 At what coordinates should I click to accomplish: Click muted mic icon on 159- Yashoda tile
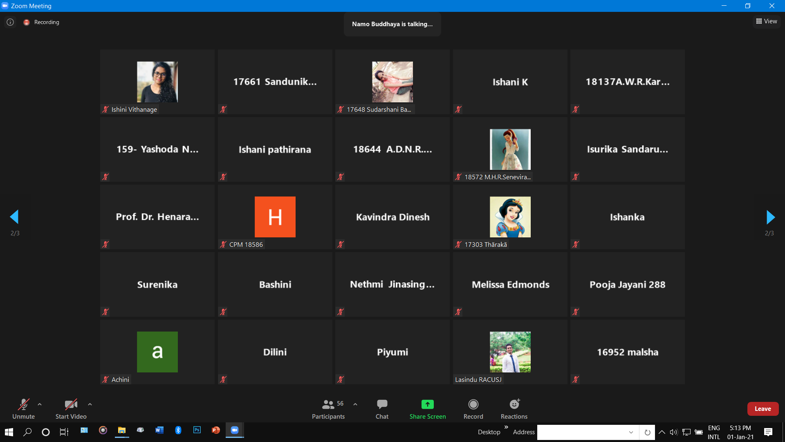coord(105,177)
